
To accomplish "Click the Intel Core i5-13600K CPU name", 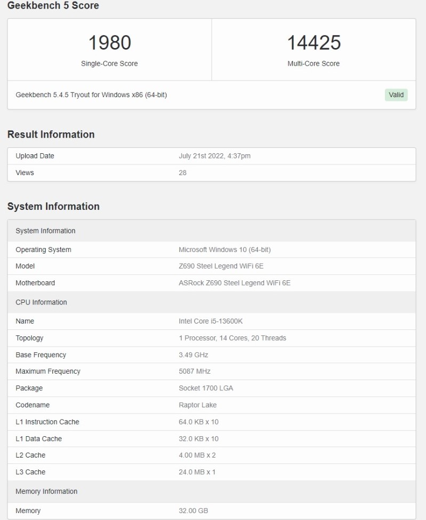I will pyautogui.click(x=211, y=321).
